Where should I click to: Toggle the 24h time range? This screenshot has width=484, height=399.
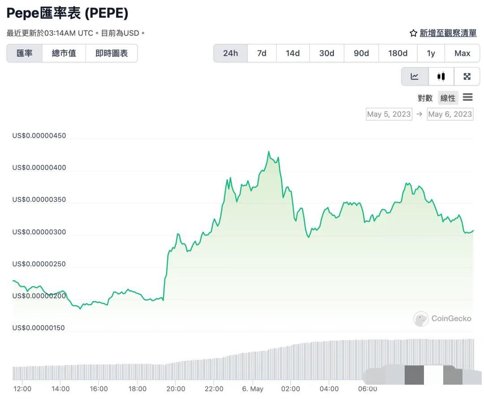(230, 53)
